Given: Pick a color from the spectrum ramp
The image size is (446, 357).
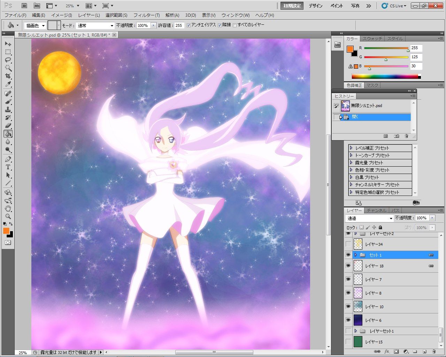Looking at the screenshot, I should (386, 76).
